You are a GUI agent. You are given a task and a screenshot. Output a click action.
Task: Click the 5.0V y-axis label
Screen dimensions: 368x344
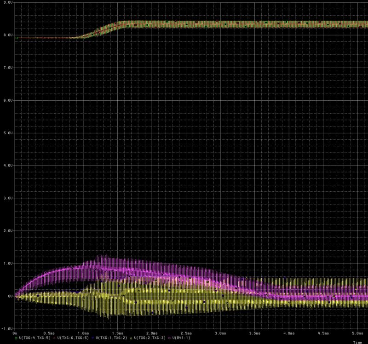click(x=8, y=133)
